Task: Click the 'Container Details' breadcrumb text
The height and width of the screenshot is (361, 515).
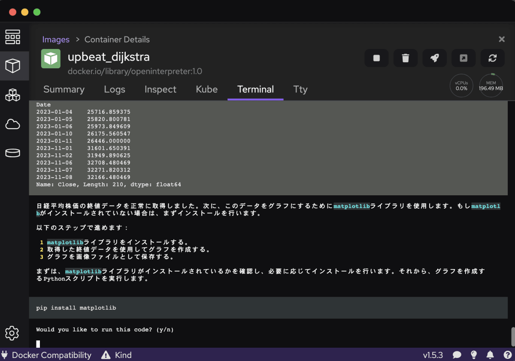Action: [117, 39]
